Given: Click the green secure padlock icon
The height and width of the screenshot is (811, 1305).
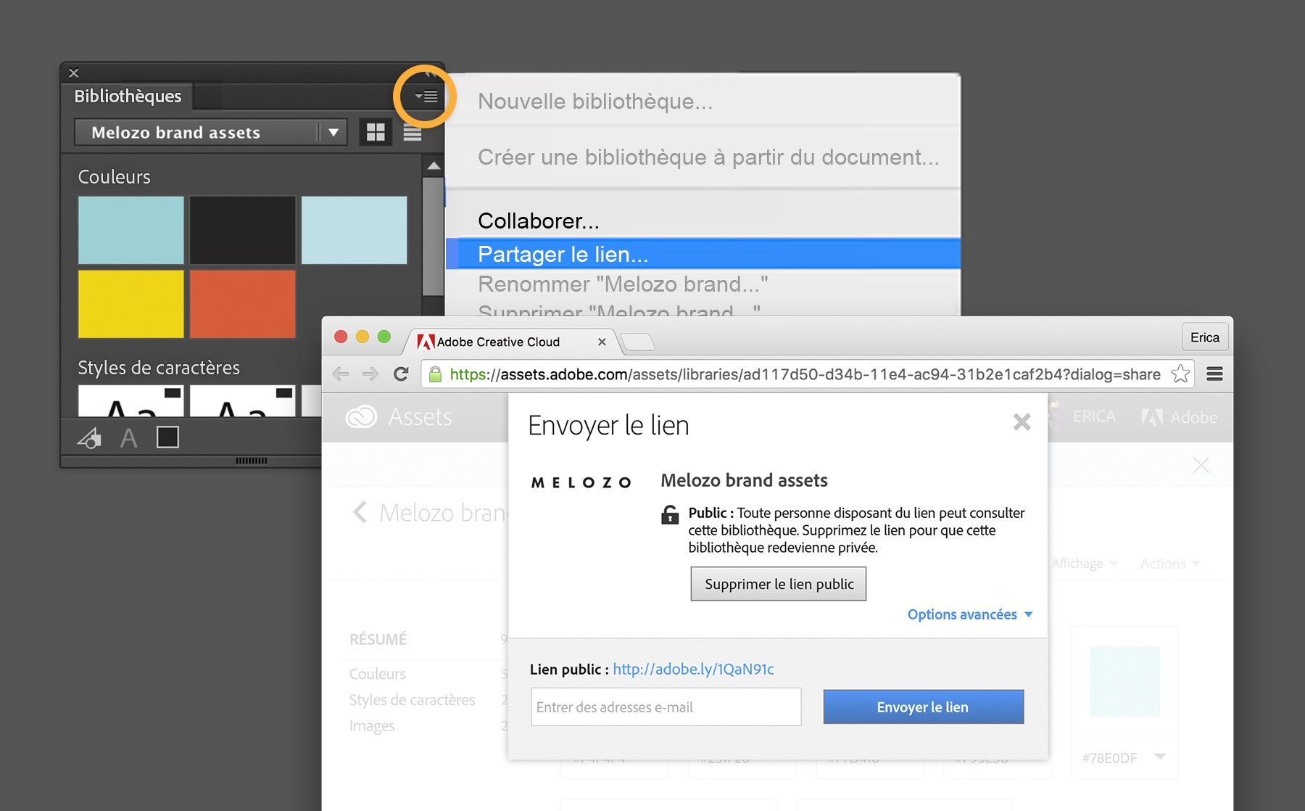Looking at the screenshot, I should tap(435, 374).
